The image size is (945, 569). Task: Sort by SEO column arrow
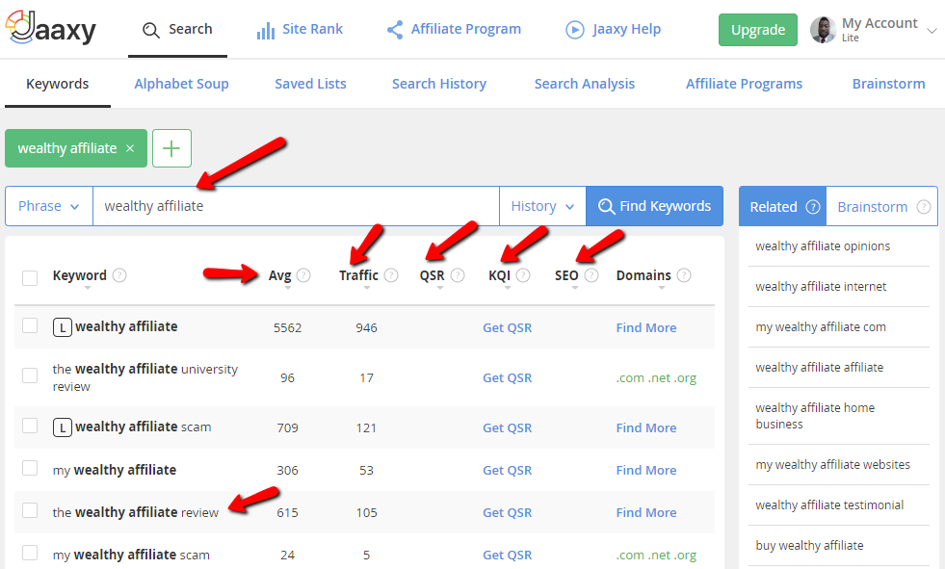(575, 289)
